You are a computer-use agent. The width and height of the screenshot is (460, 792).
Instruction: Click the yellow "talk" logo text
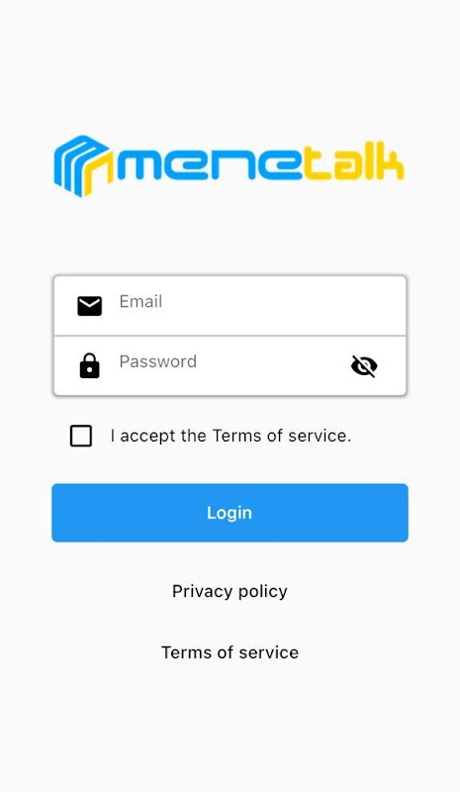[x=354, y=162]
